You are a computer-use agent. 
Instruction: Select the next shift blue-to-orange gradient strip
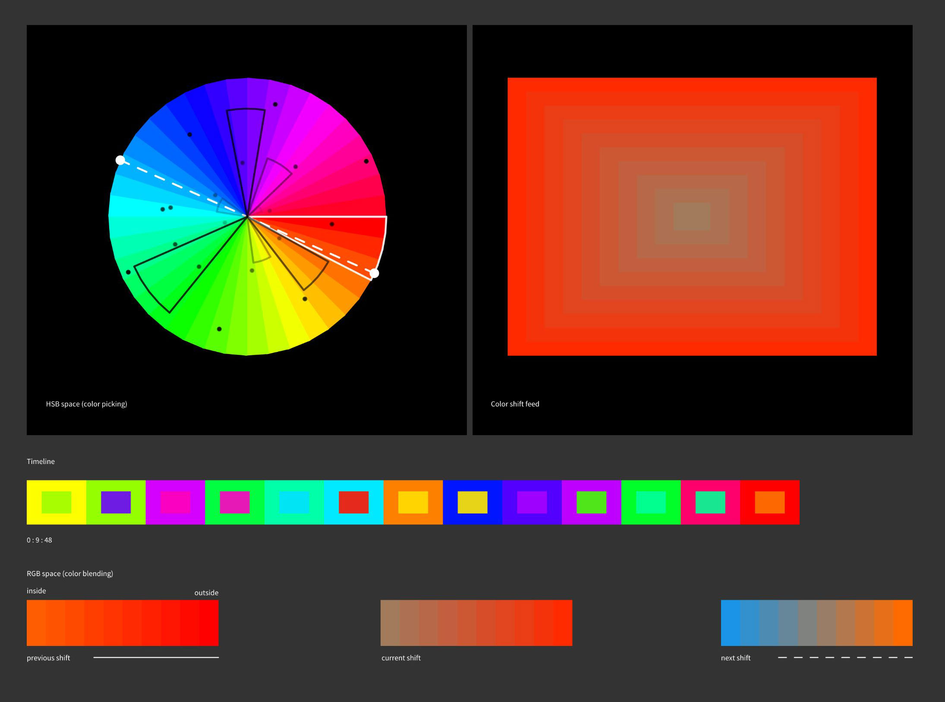[816, 623]
